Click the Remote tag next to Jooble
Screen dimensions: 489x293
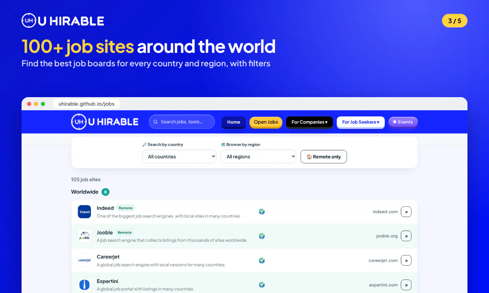[x=125, y=232]
